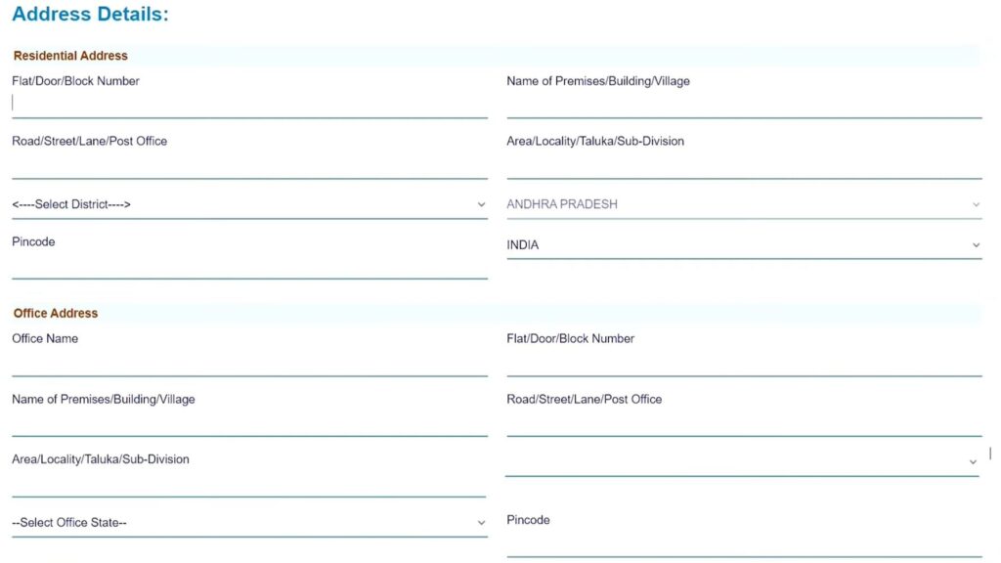Screen dimensions: 1001x563
Task: Focus the residential Flat/Door/Block Number field
Action: tap(249, 104)
